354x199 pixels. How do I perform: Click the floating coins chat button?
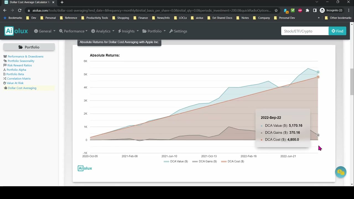click(340, 172)
